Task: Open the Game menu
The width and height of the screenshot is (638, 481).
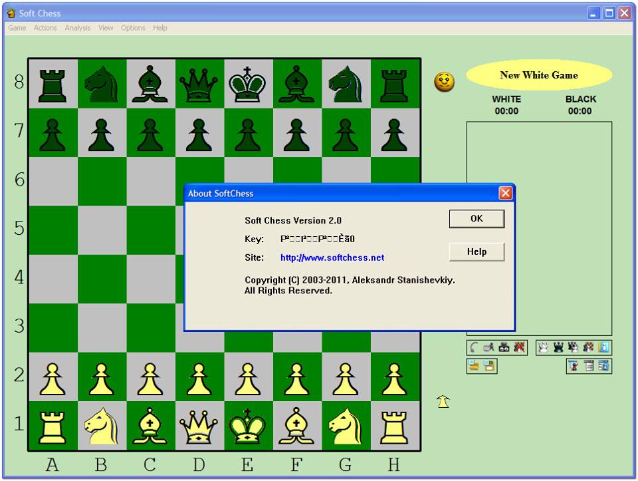Action: pyautogui.click(x=17, y=28)
